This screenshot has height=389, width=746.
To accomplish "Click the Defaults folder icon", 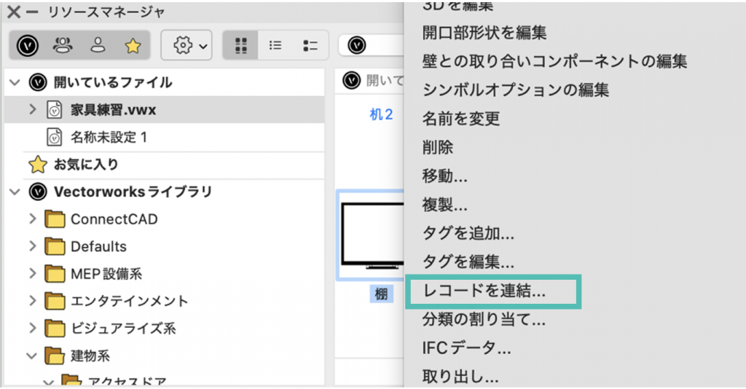I will pyautogui.click(x=55, y=246).
